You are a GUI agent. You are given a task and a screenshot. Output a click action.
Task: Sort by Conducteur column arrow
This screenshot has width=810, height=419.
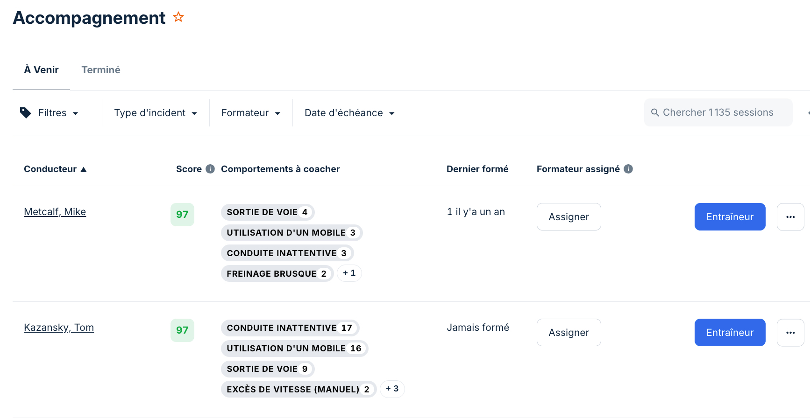[84, 169]
